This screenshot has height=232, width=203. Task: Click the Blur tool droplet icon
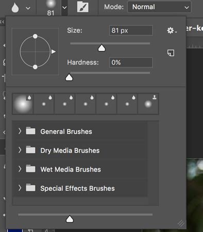pyautogui.click(x=15, y=8)
